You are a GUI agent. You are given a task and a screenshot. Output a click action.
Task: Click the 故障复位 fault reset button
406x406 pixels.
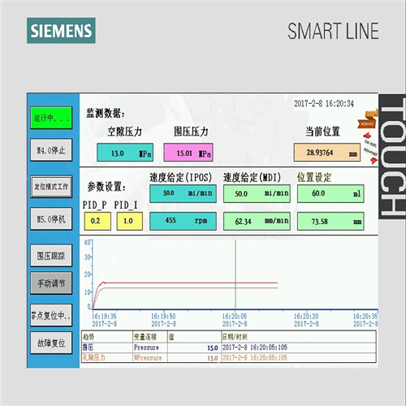51,343
